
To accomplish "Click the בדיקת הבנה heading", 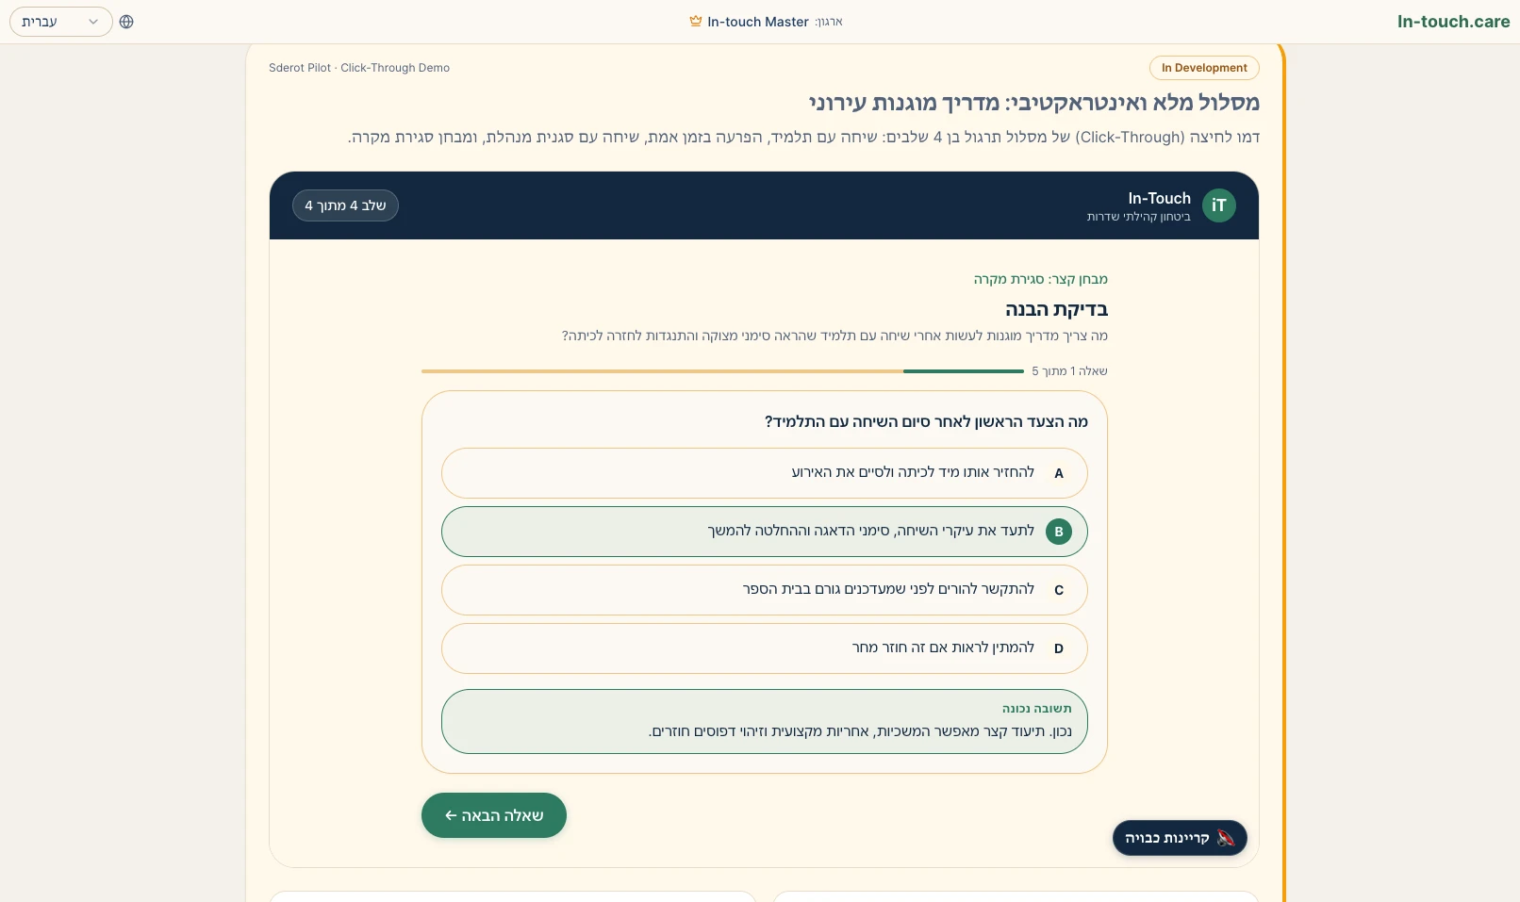I will click(1056, 309).
